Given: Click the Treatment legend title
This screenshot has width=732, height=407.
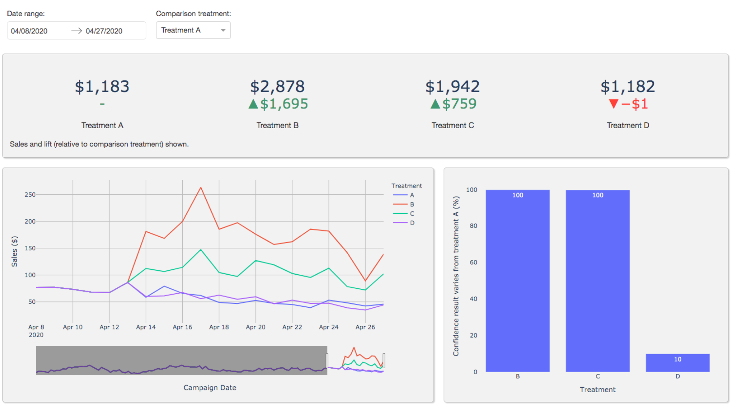Looking at the screenshot, I should (406, 186).
